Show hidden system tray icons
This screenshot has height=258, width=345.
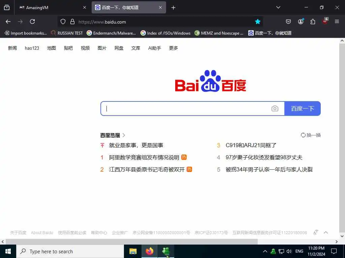(265, 251)
